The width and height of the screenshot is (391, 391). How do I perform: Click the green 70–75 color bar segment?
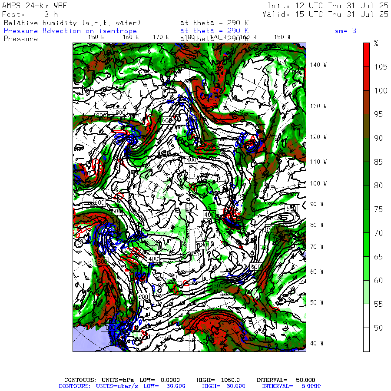point(366,221)
